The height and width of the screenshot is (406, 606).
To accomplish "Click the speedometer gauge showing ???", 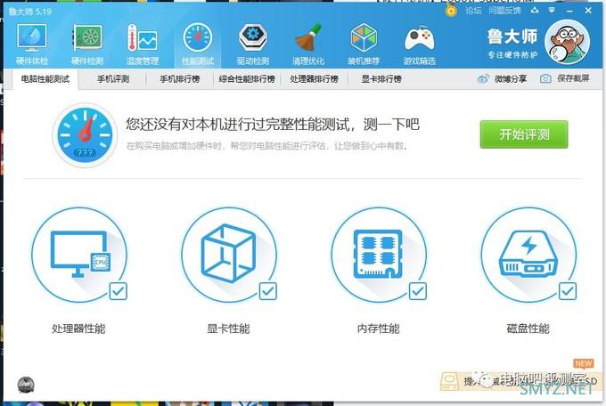I will [x=85, y=135].
